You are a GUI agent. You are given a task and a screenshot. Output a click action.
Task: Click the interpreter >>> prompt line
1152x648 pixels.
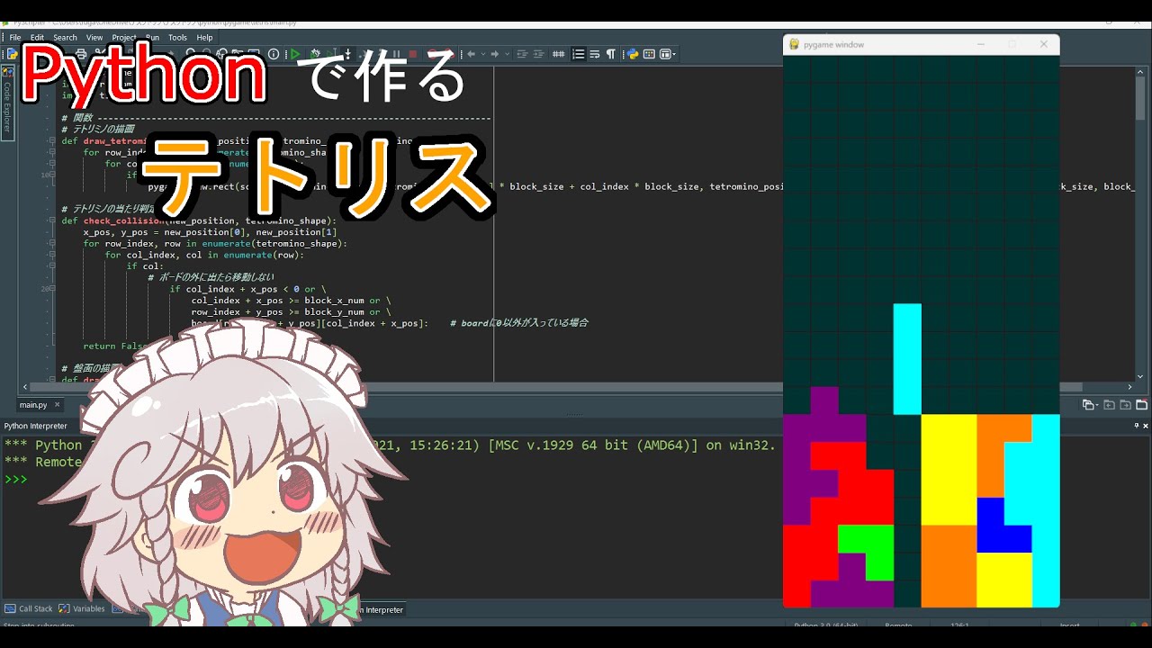16,479
